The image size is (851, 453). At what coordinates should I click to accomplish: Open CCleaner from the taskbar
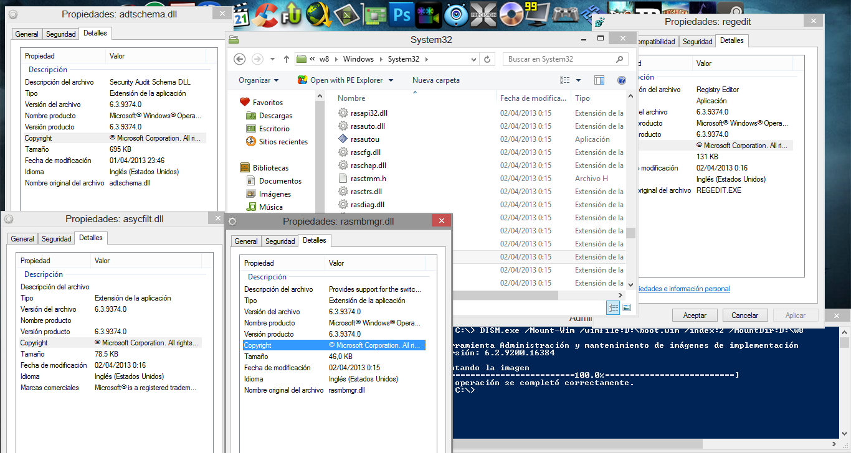pos(265,14)
